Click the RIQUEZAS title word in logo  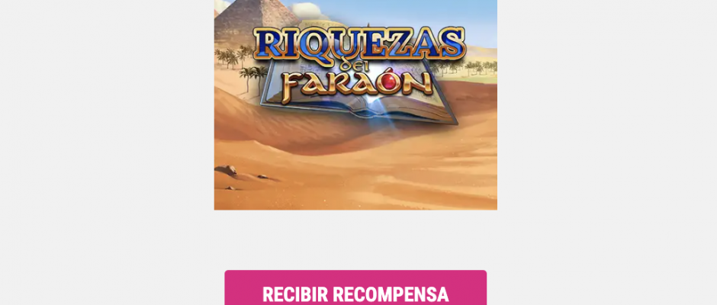pyautogui.click(x=359, y=46)
